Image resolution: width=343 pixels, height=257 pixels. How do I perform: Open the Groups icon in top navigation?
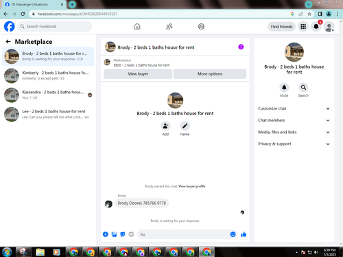pos(201,27)
